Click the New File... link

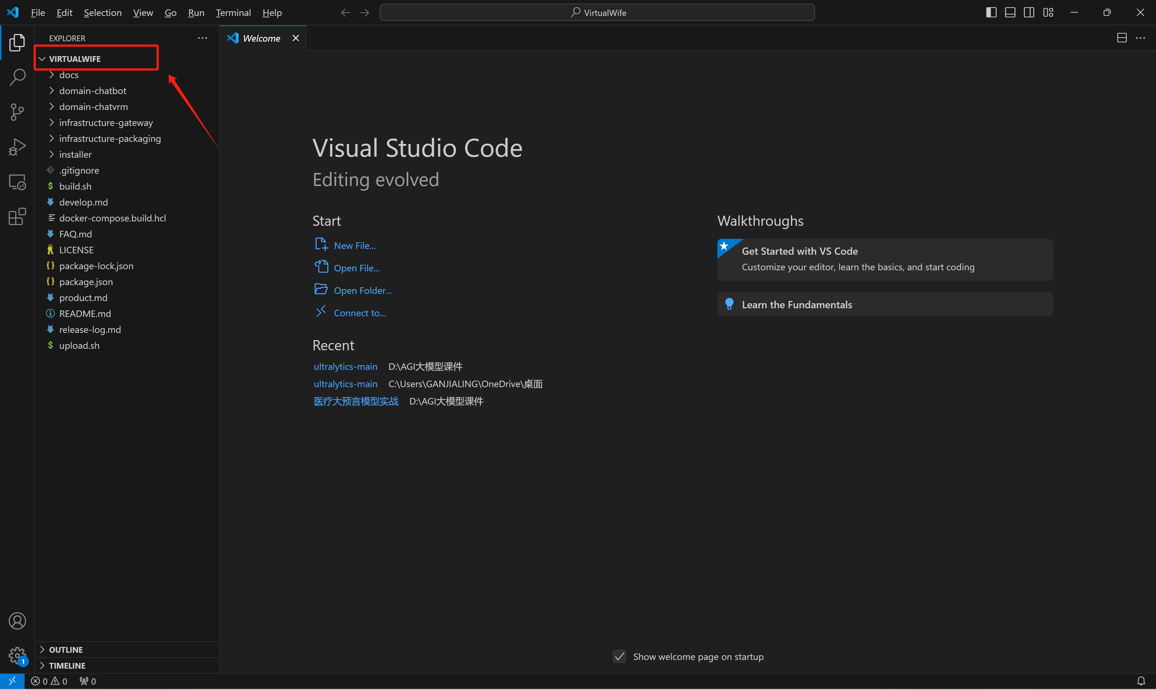[354, 246]
